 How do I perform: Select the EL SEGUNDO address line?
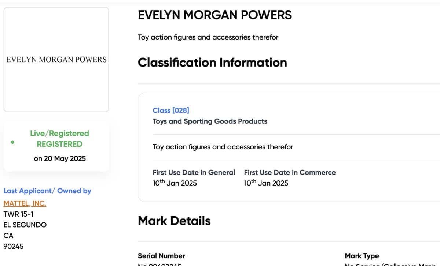coord(25,225)
